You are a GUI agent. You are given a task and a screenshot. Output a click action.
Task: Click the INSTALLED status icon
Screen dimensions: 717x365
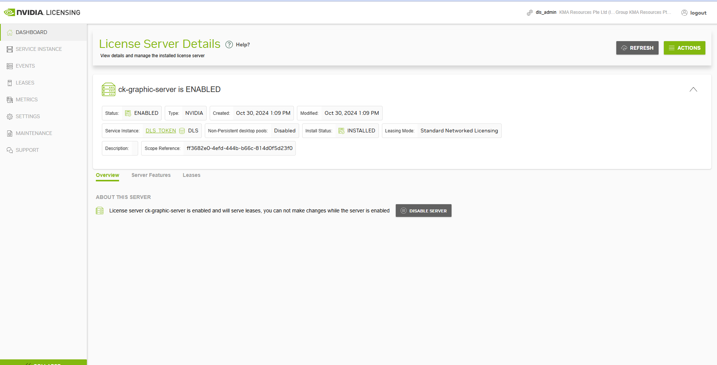click(x=341, y=131)
